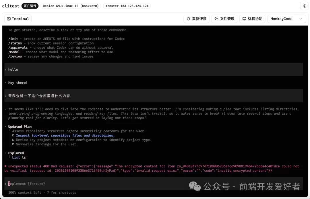Screen dimensions: 310x199
Task: Click the 帮我分析一下这个仓库里是什么内容 message
Action: (x=154, y=96)
